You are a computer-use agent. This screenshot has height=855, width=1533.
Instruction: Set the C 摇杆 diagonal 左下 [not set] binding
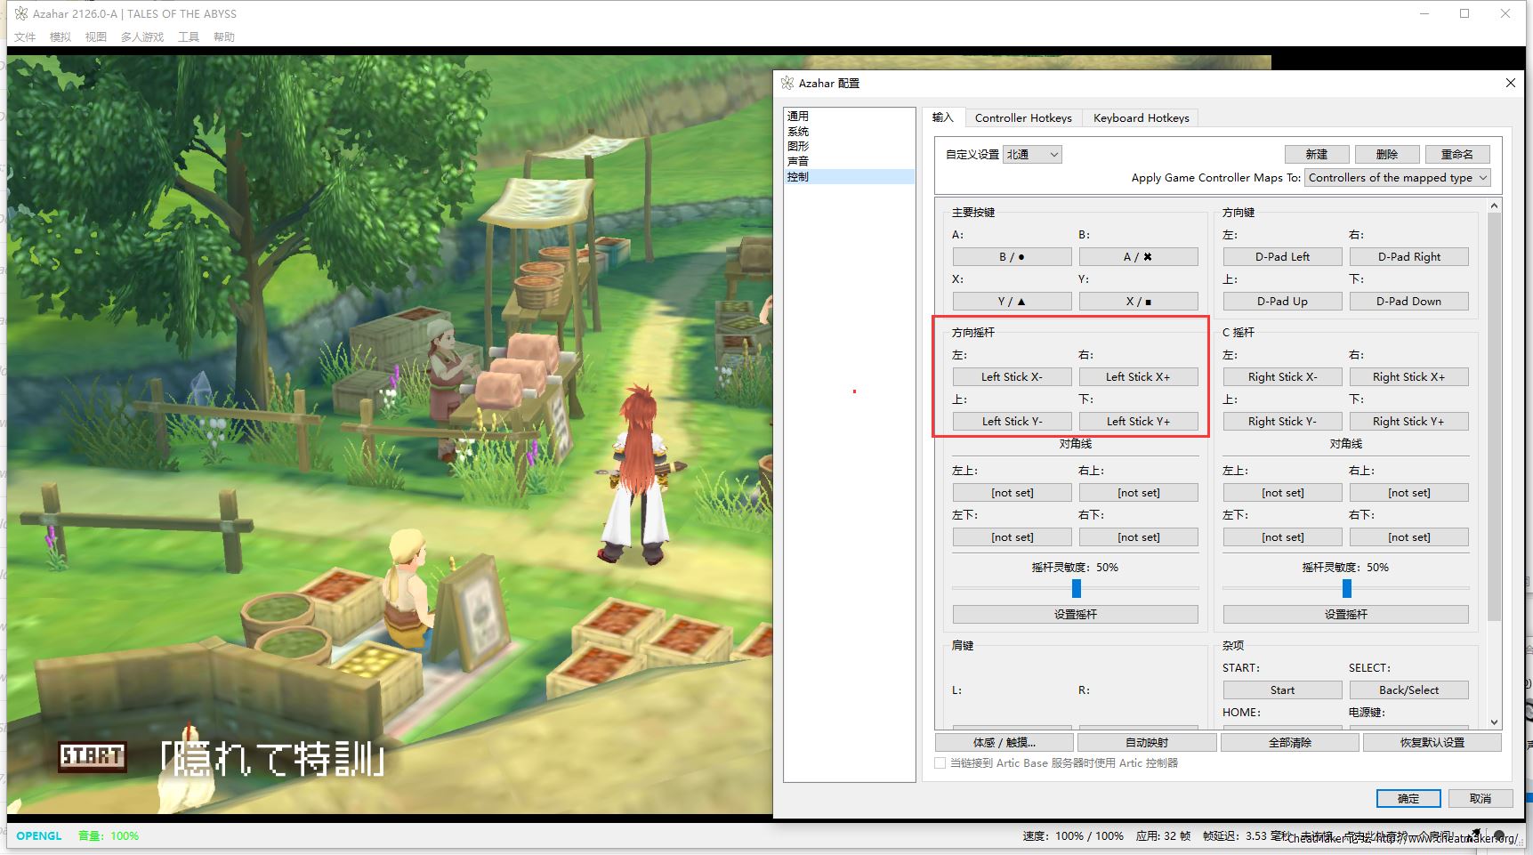click(1283, 536)
